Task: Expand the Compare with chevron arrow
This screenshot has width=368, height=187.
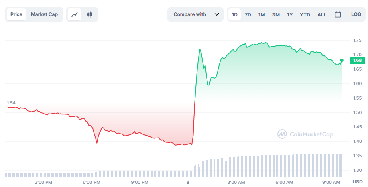Action: tap(217, 14)
